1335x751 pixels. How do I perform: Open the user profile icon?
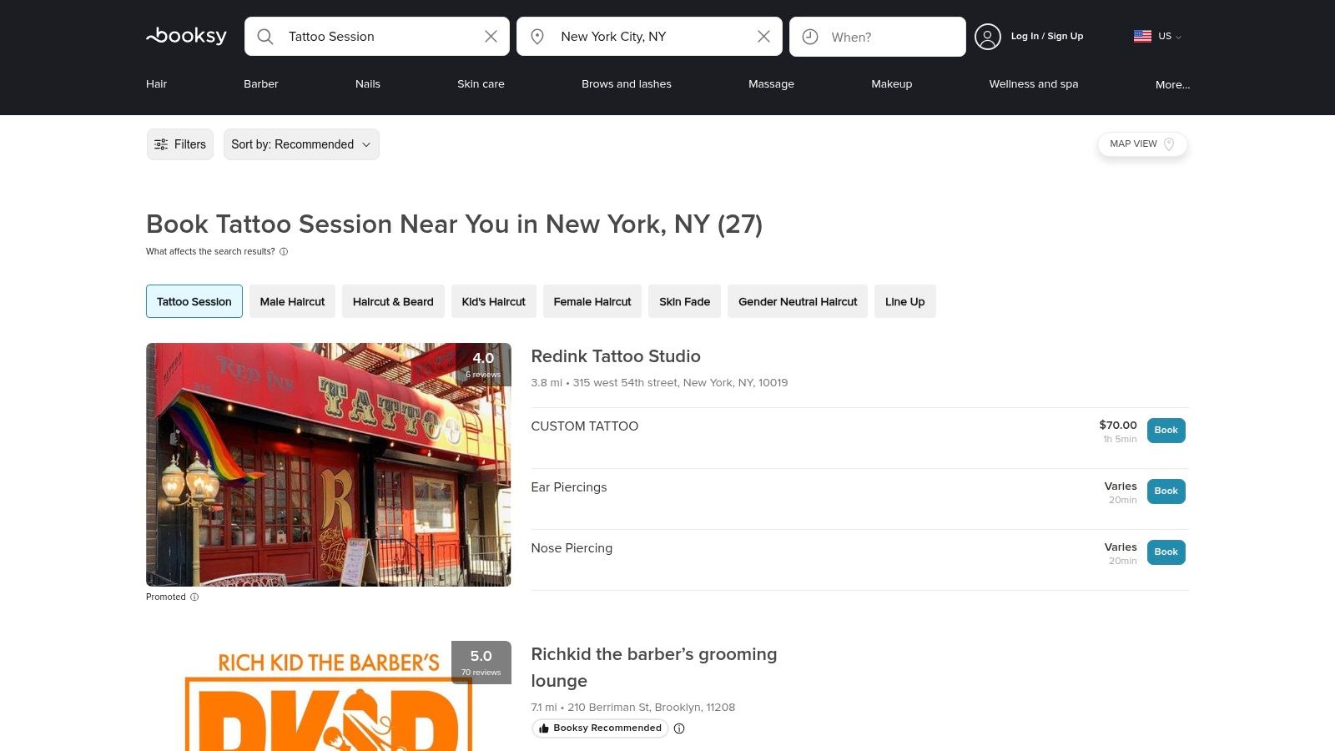[x=988, y=36]
